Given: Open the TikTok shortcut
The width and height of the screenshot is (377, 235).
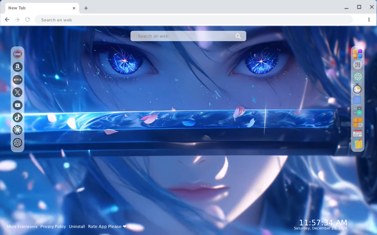Looking at the screenshot, I should 18,117.
